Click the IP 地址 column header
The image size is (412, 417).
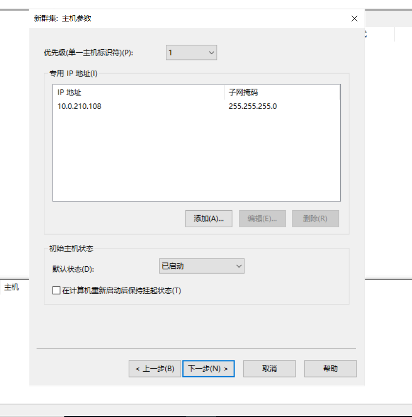69,92
